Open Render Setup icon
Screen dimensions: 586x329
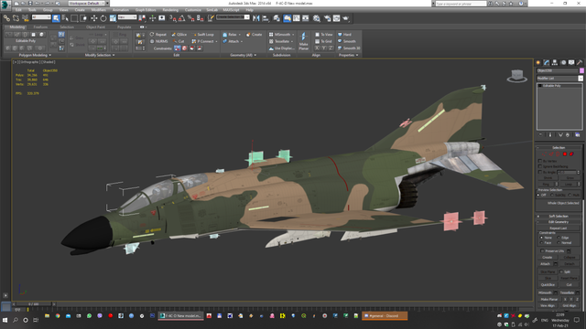[x=327, y=18]
